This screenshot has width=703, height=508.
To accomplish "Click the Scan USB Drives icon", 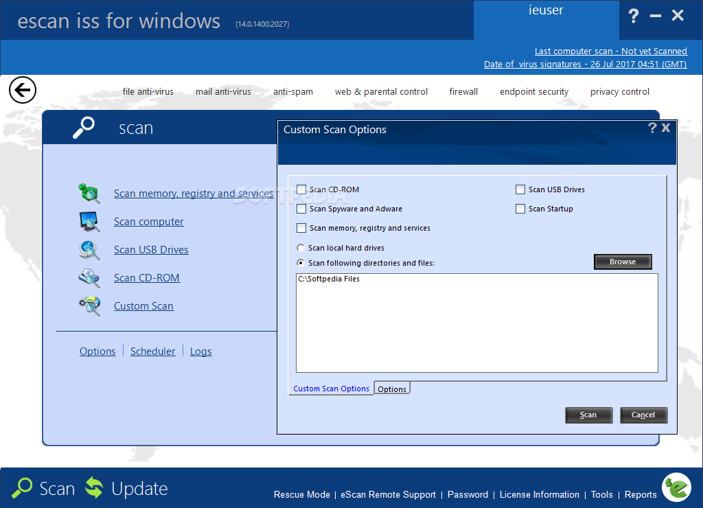I will click(89, 250).
